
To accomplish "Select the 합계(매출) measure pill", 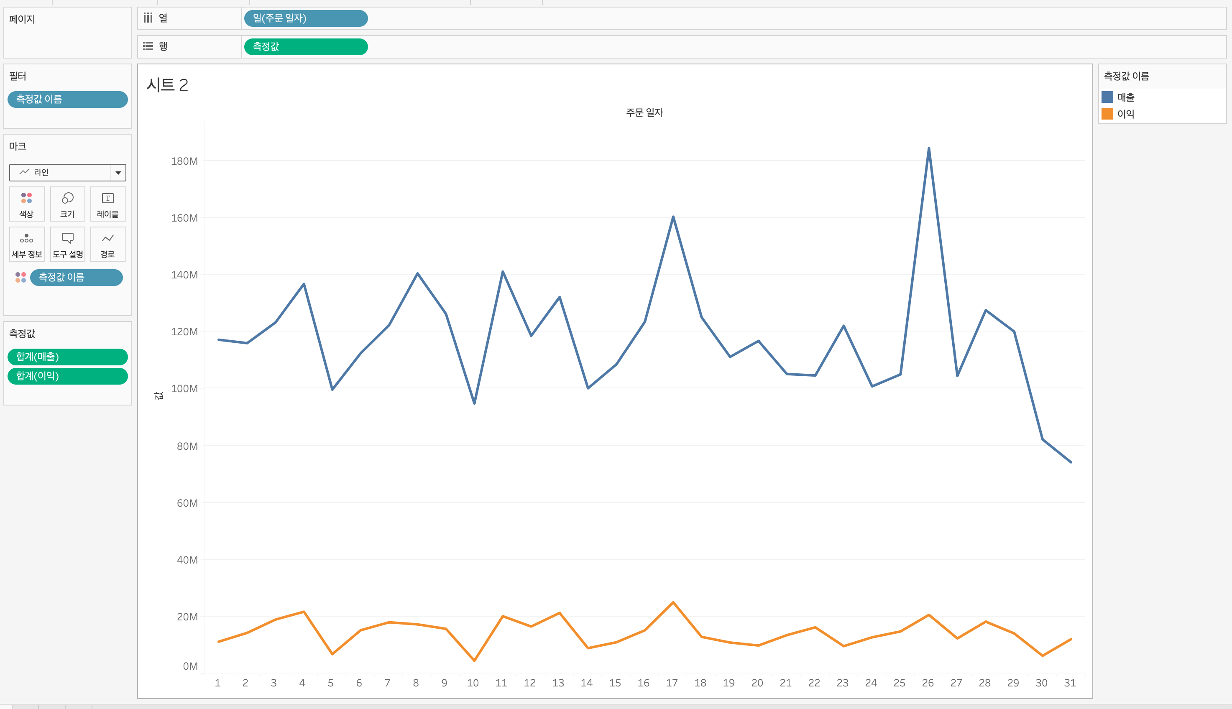I will pyautogui.click(x=67, y=357).
